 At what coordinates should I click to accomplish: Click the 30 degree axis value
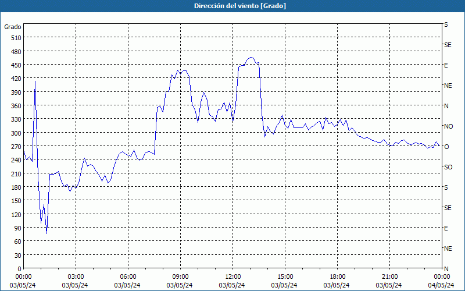(x=18, y=255)
